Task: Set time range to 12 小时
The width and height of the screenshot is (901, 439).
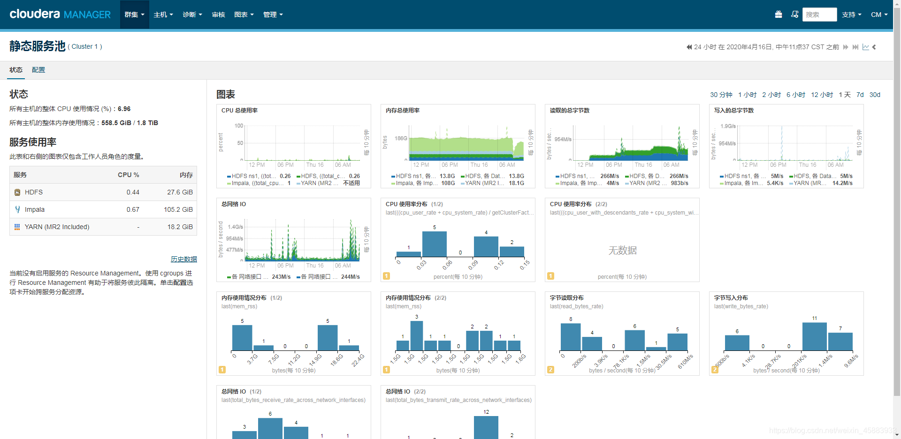Action: [x=822, y=95]
